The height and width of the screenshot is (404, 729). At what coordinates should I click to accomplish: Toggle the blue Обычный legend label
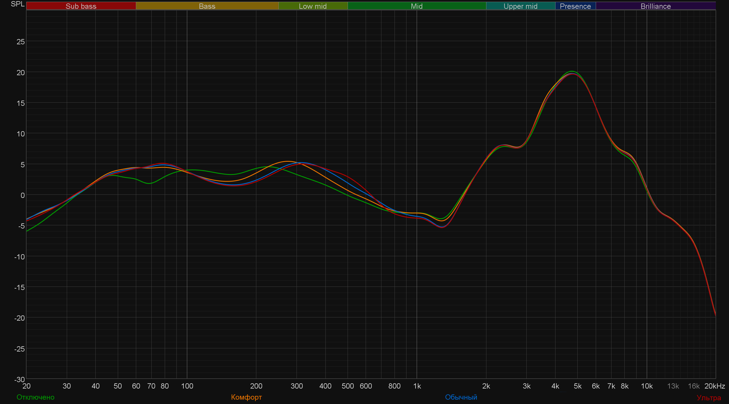[461, 397]
